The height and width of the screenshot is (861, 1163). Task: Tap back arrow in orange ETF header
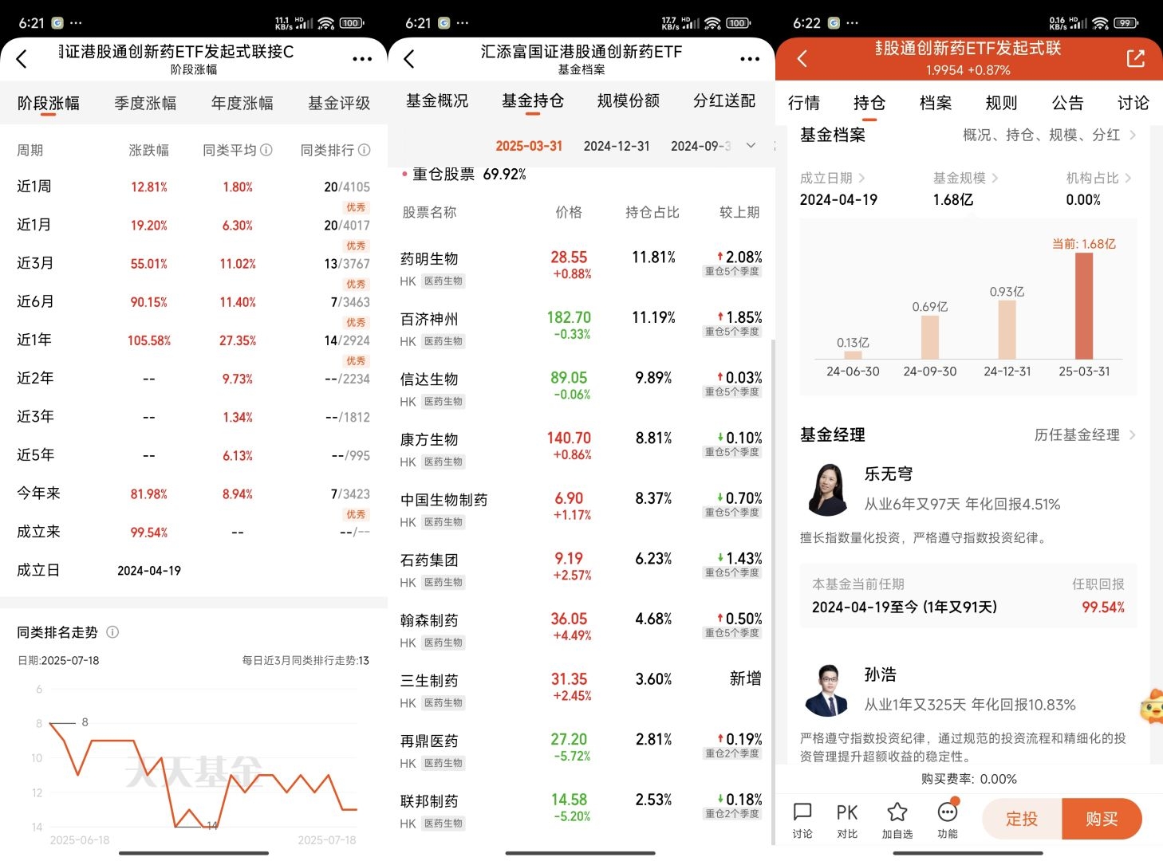pos(802,58)
